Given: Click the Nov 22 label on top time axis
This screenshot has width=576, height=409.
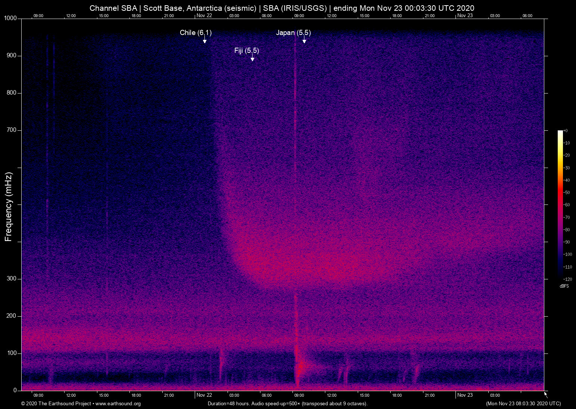Looking at the screenshot, I should pyautogui.click(x=204, y=15).
